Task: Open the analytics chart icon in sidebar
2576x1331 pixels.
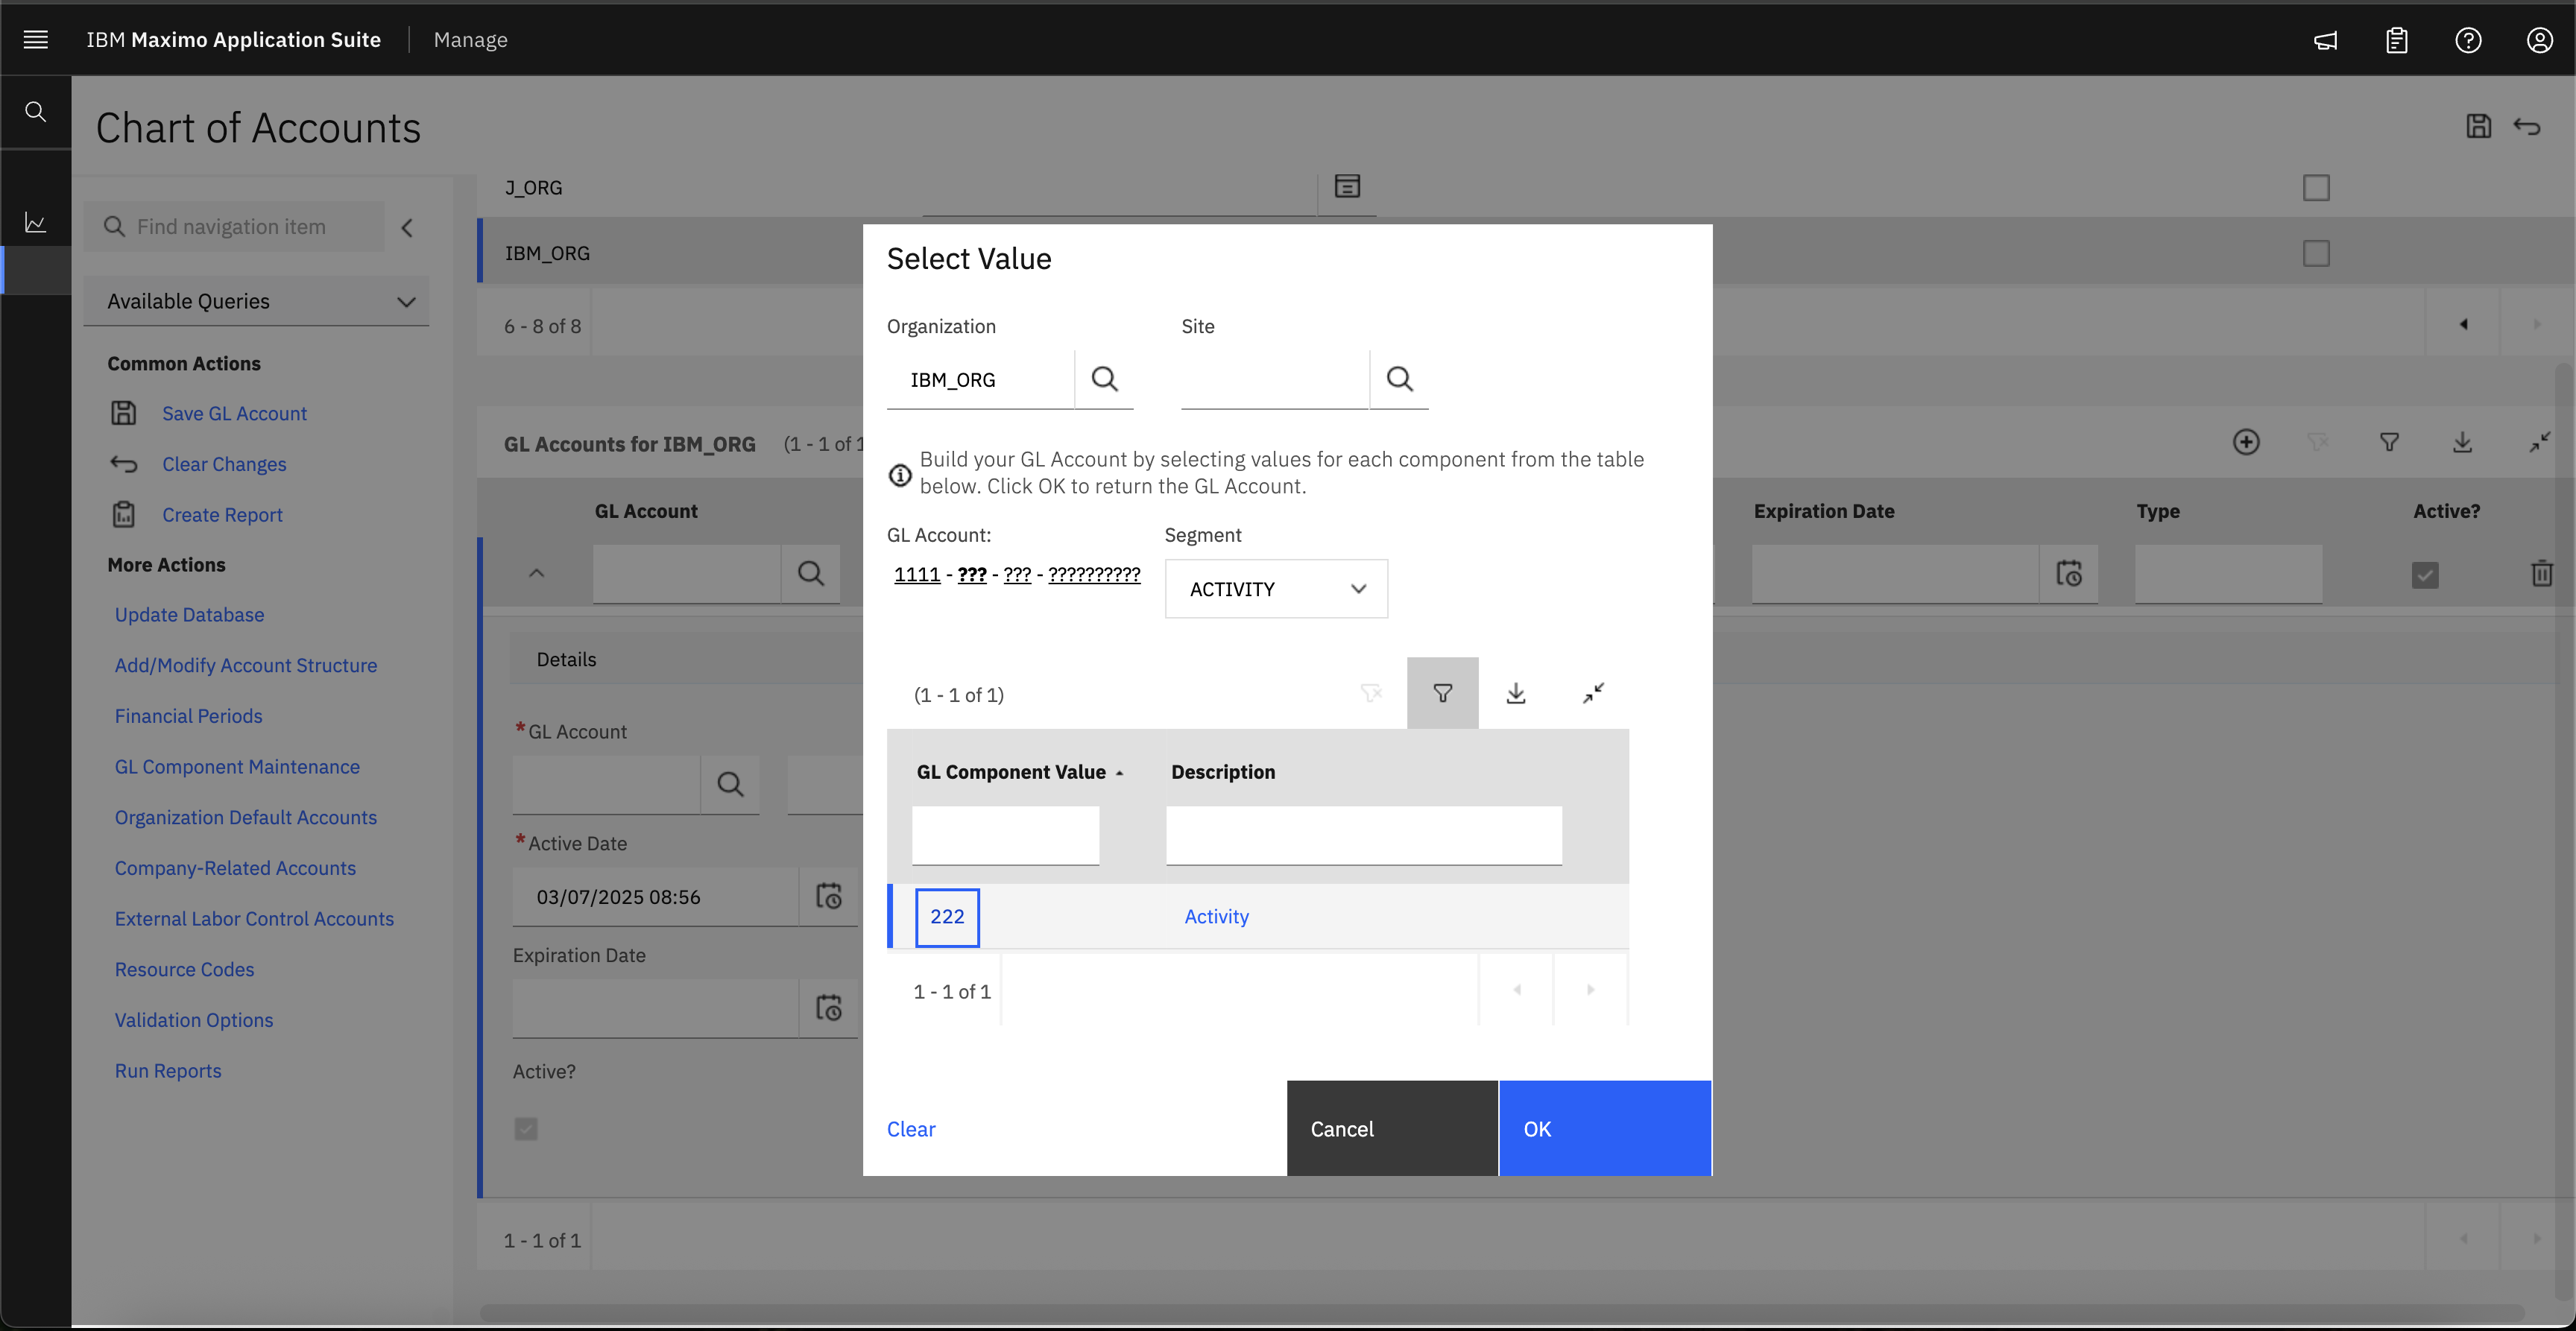Action: (35, 221)
